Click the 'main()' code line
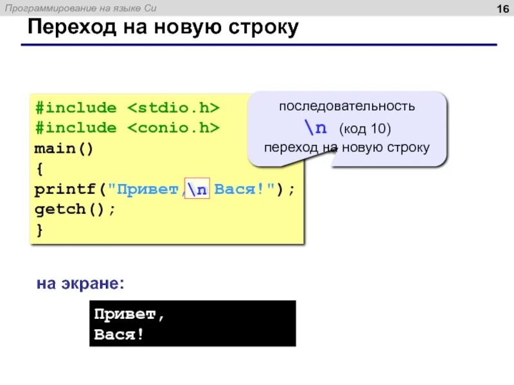The width and height of the screenshot is (514, 385). [x=64, y=148]
